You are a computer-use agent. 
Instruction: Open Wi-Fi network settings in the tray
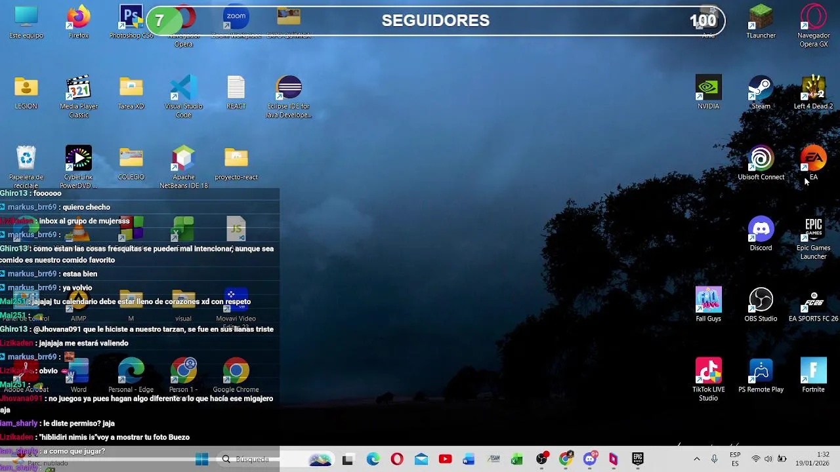(755, 460)
